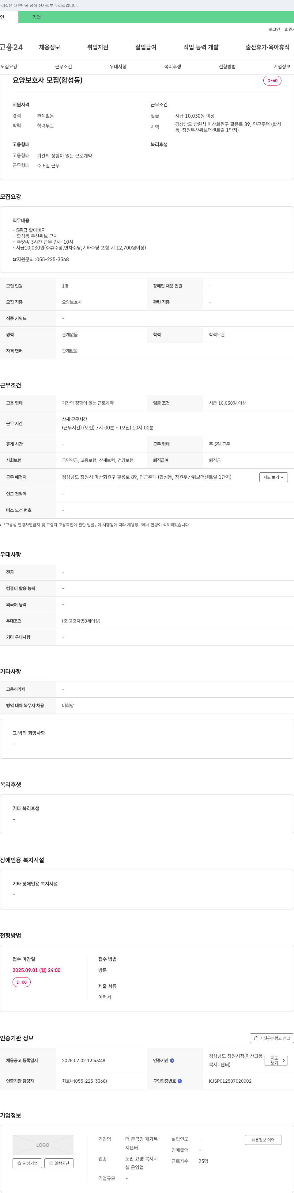Open 지도 보기 next to 창원시청 인증기관
The width and height of the screenshot is (294, 1193).
coord(277,1060)
